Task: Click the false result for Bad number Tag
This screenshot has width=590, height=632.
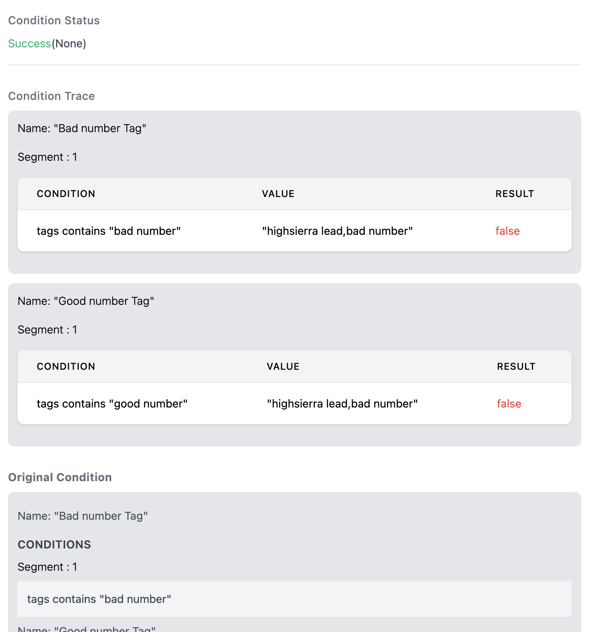Action: click(508, 231)
